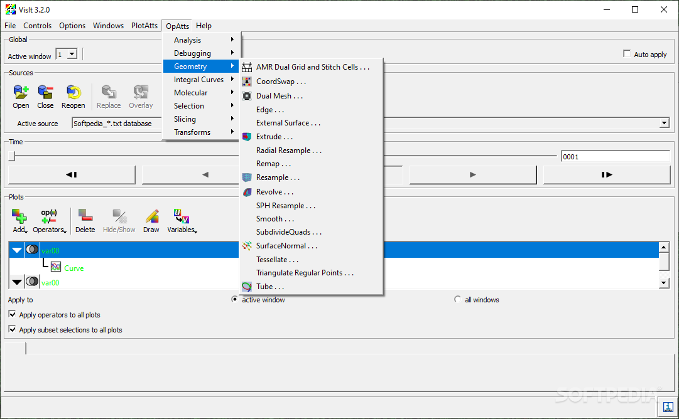Screen dimensions: 679x419
Task: Click the Curve plot icon in list
Action: 56,267
